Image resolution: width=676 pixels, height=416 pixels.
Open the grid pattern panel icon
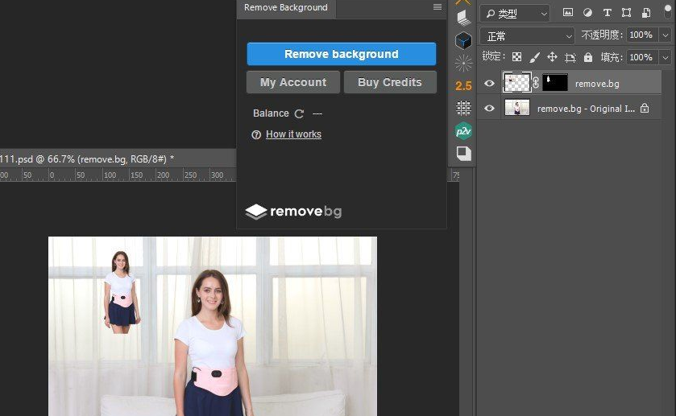463,108
